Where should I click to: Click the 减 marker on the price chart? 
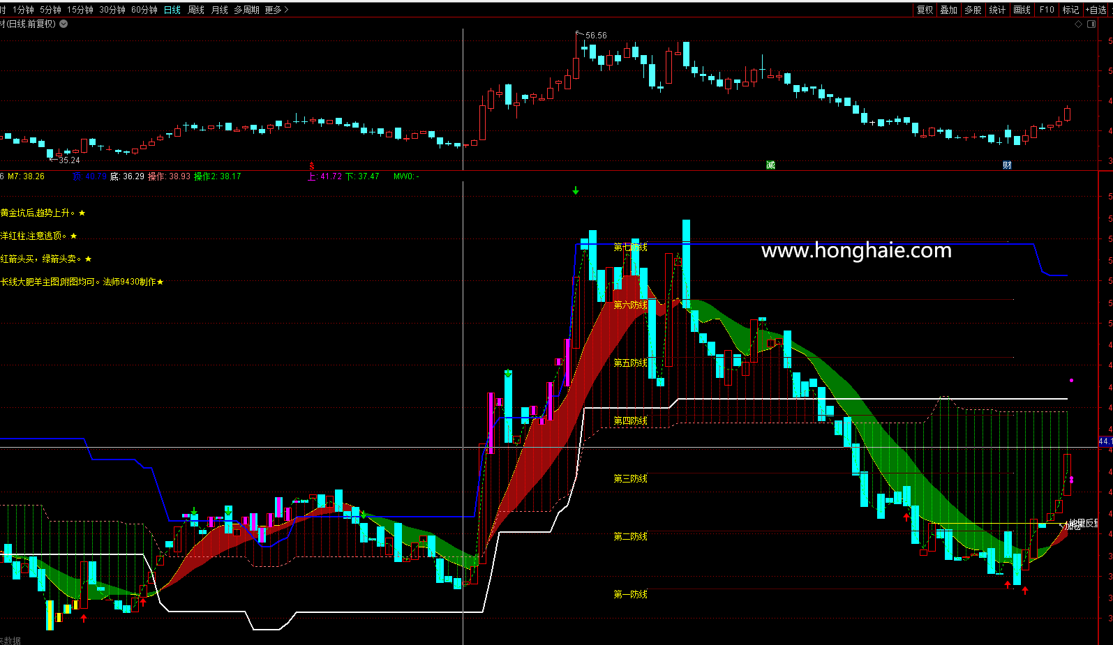(770, 165)
